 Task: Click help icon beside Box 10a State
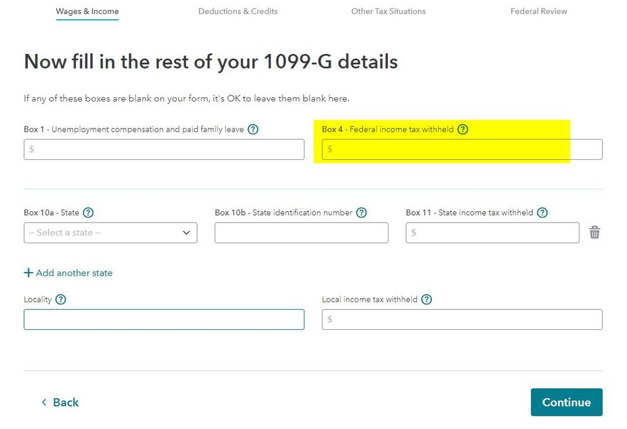(88, 213)
